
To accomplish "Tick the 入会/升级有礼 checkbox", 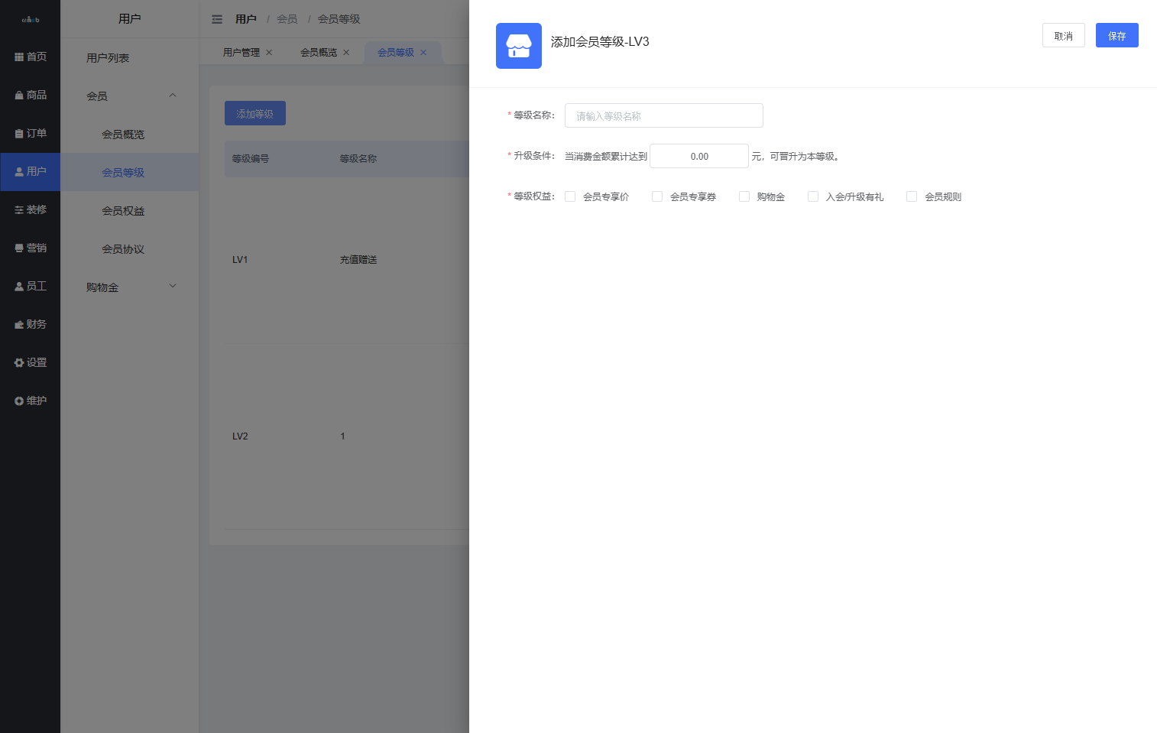I will tap(813, 196).
